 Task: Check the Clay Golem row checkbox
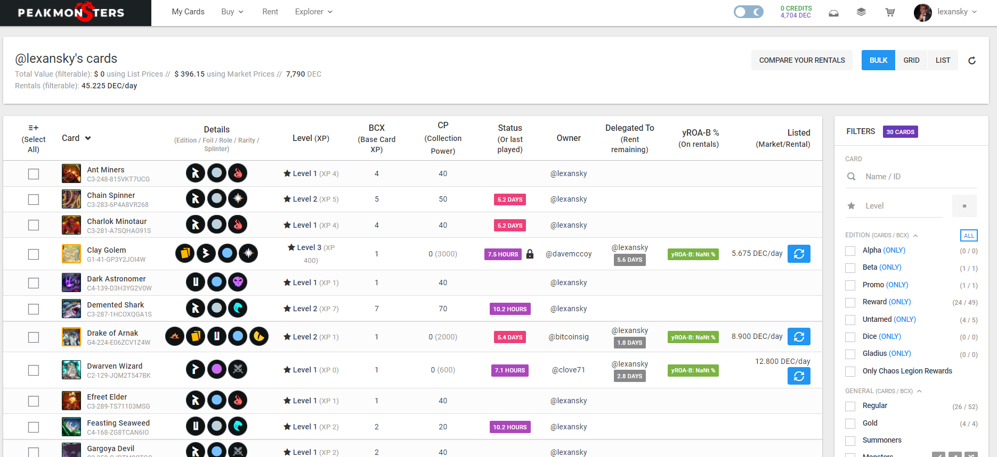click(34, 254)
